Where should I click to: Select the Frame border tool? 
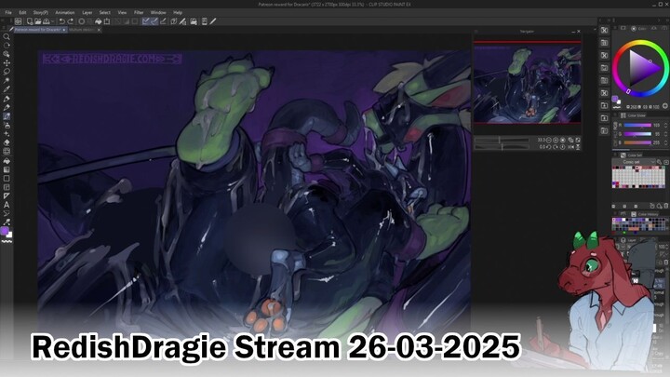[7, 187]
